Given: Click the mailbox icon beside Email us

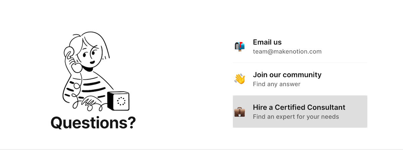Looking at the screenshot, I should click(239, 47).
